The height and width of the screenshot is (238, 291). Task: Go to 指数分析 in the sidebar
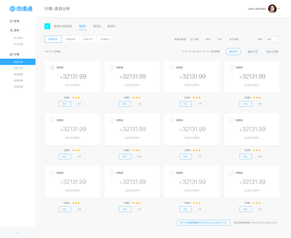click(18, 68)
